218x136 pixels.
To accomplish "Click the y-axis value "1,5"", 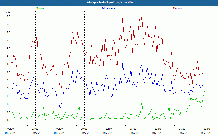I will click(8, 96).
